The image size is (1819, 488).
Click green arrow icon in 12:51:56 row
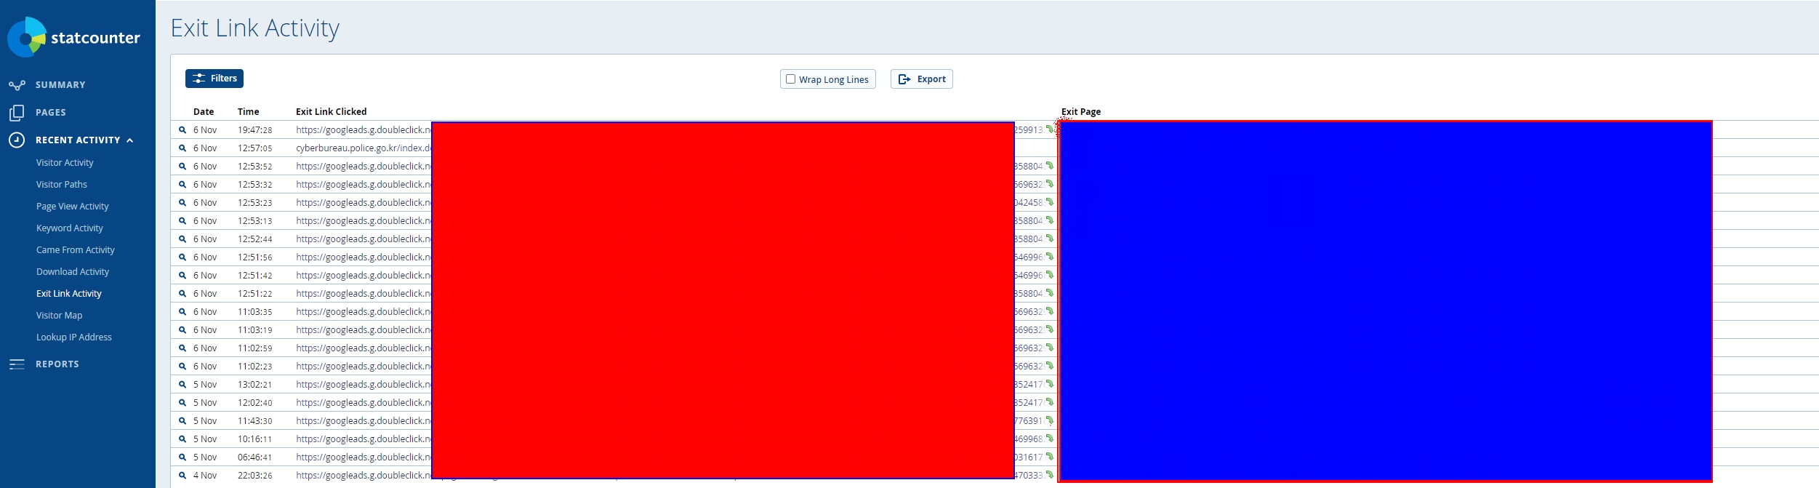click(x=1049, y=257)
